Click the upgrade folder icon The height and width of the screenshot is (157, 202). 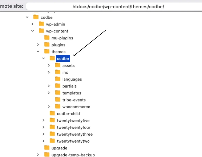point(47,148)
